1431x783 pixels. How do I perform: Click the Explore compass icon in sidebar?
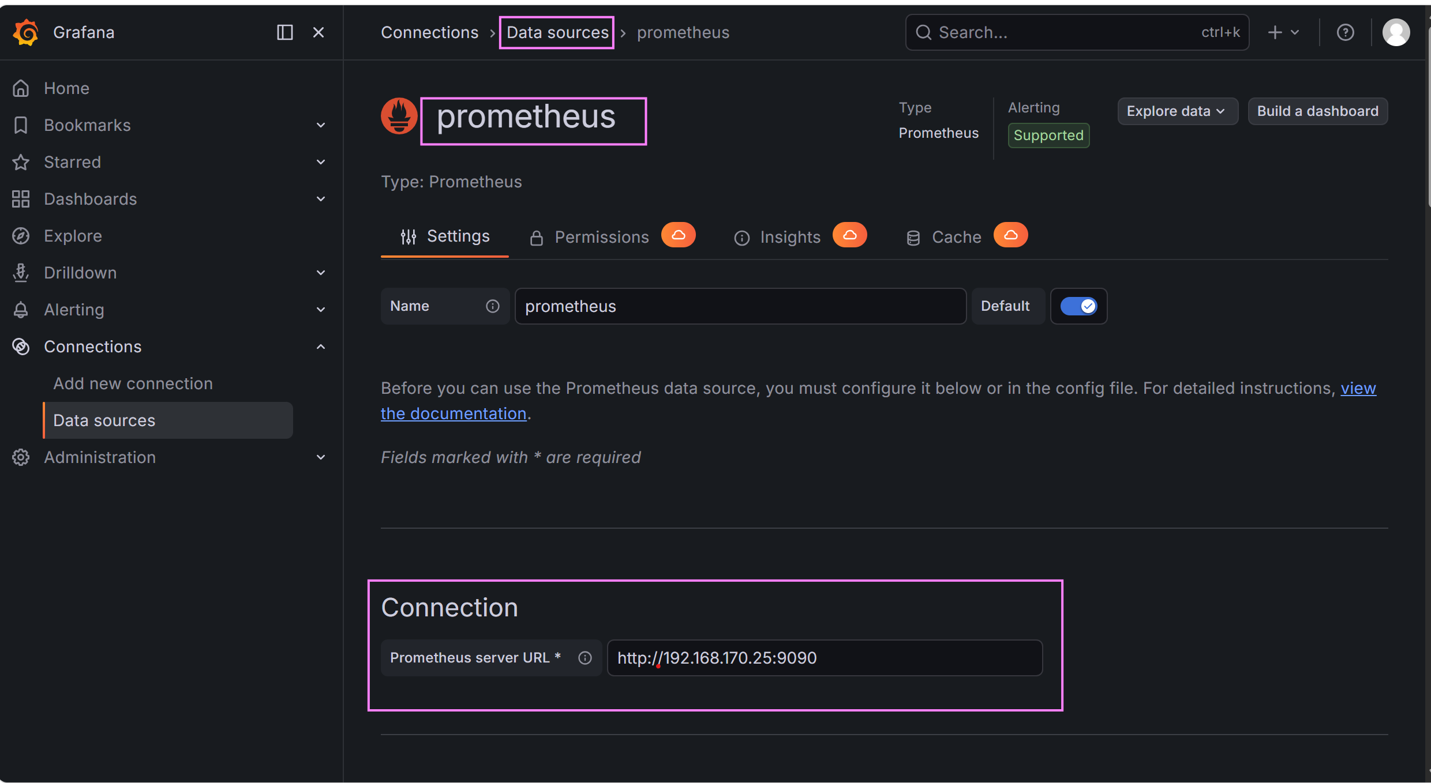coord(21,236)
